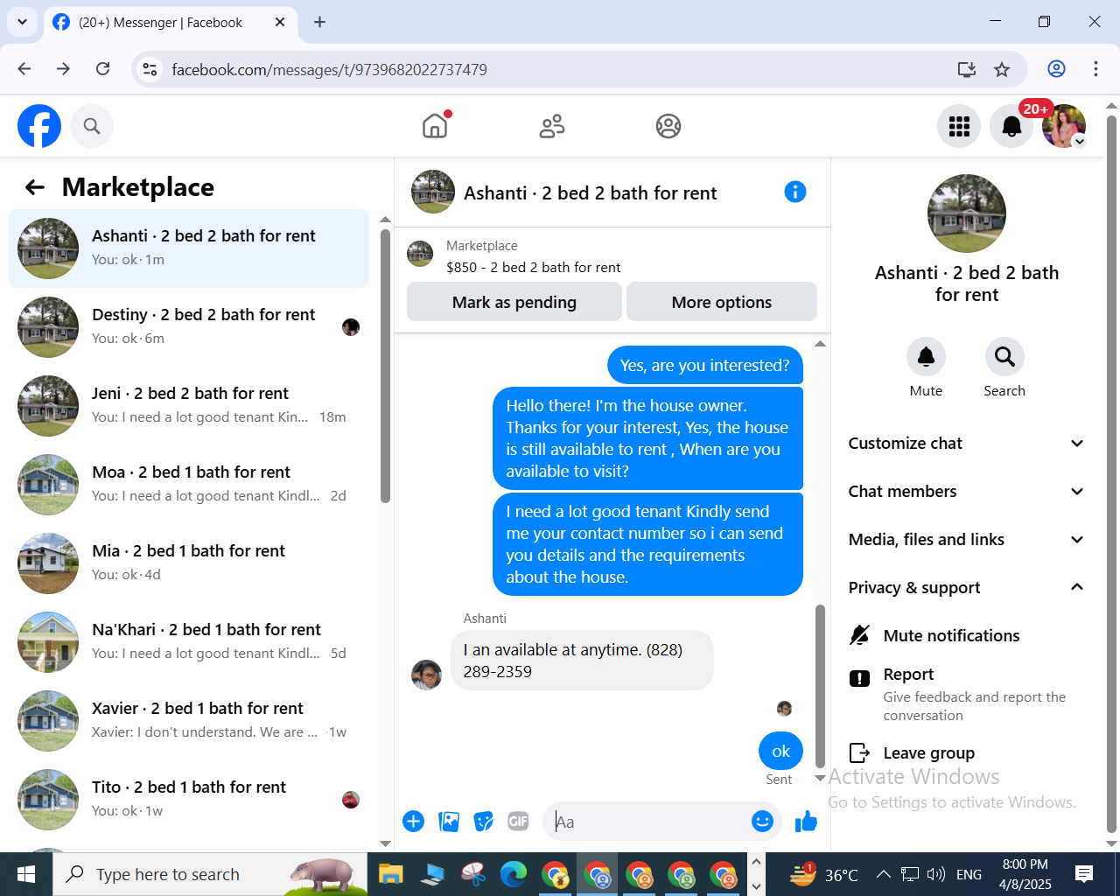Open a new browser tab
This screenshot has height=896, width=1120.
click(319, 22)
